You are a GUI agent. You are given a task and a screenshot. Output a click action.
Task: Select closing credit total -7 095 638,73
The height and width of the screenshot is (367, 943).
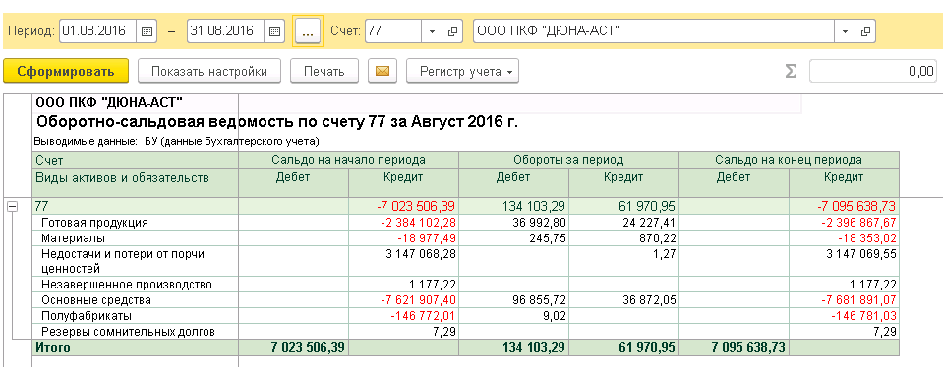pyautogui.click(x=857, y=207)
